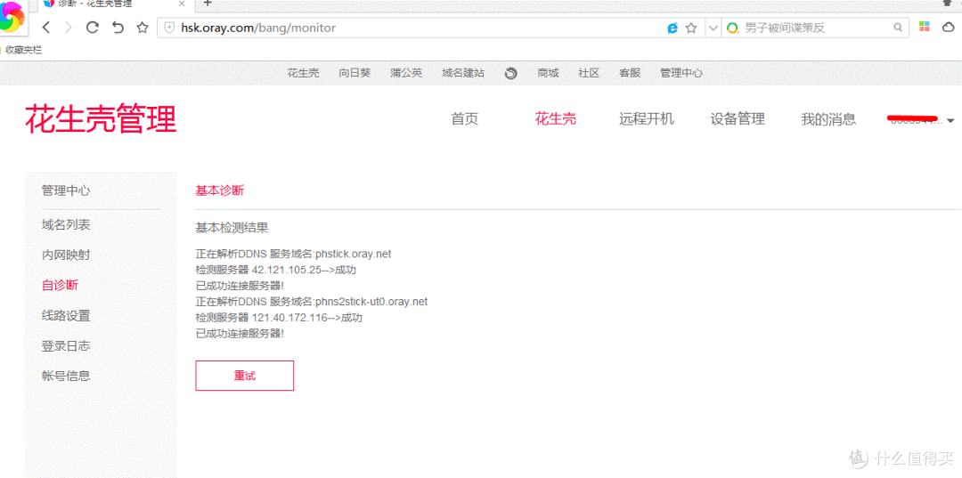Open a new tab with plus button
This screenshot has height=478, width=962.
[x=208, y=4]
